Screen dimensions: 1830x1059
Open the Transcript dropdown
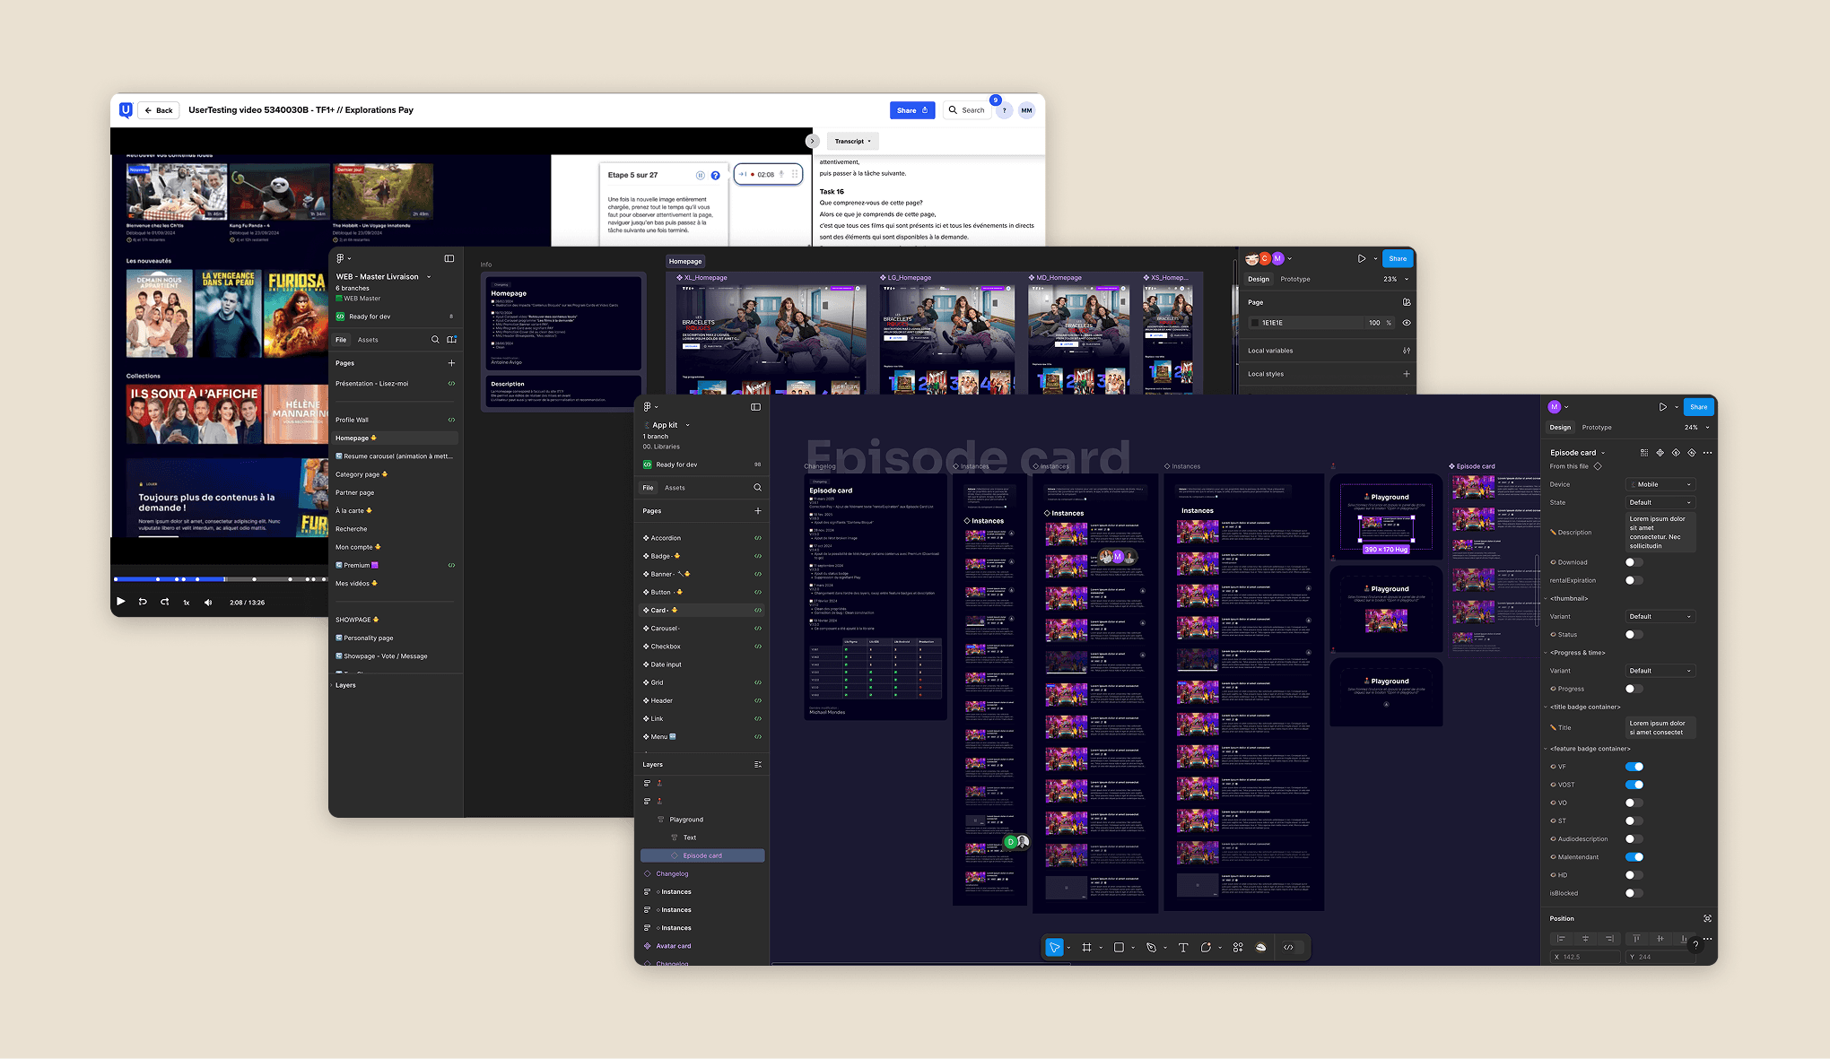(x=852, y=141)
